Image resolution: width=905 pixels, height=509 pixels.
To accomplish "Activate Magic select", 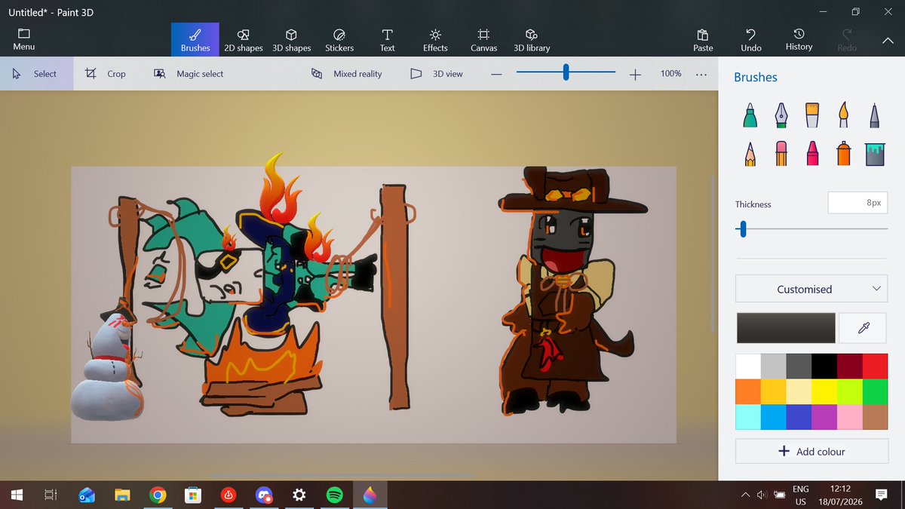I will click(x=189, y=74).
